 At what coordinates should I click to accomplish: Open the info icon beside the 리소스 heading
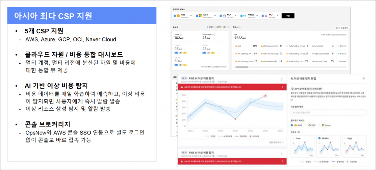click(x=239, y=27)
